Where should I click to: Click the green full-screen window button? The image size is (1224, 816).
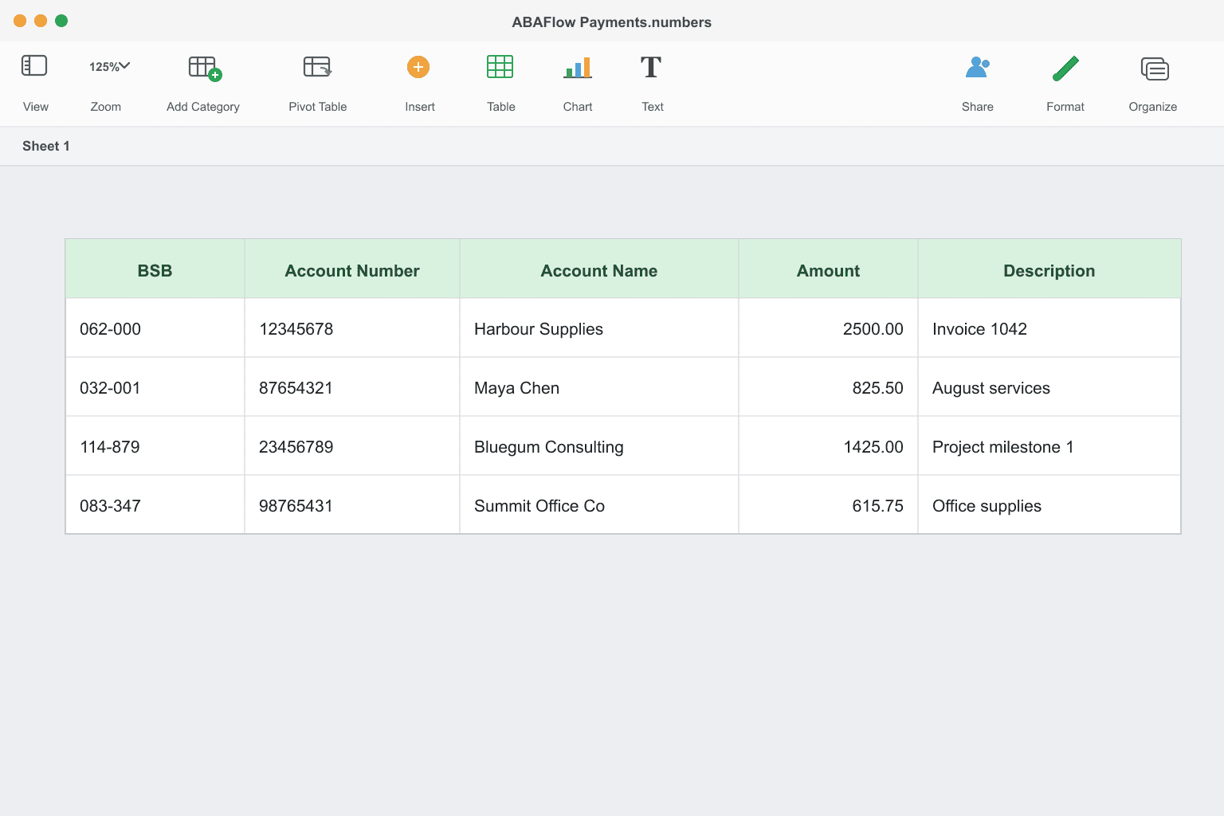pos(61,21)
